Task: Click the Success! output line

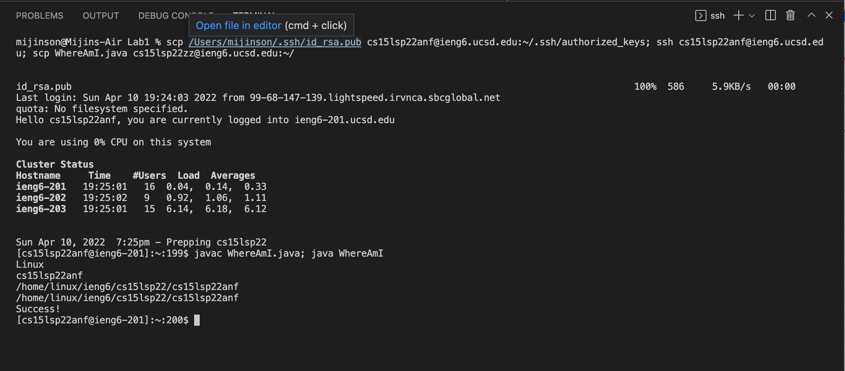Action: tap(38, 309)
